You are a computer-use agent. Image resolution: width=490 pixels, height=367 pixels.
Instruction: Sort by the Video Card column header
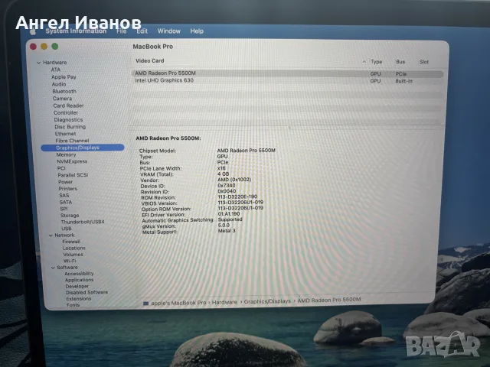(150, 61)
